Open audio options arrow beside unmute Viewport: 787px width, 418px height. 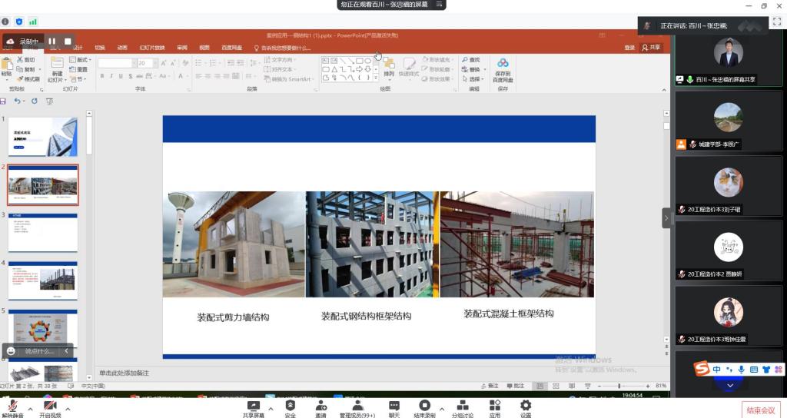pyautogui.click(x=30, y=409)
